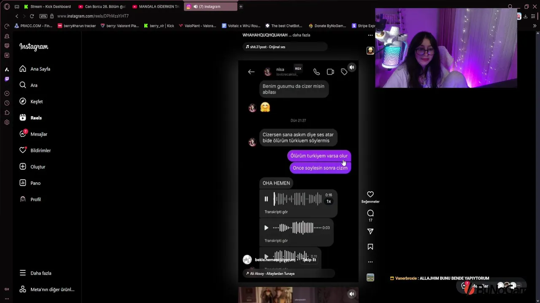The width and height of the screenshot is (540, 303).
Task: Open the berry#harun tracker bookmark
Action: pos(77,26)
